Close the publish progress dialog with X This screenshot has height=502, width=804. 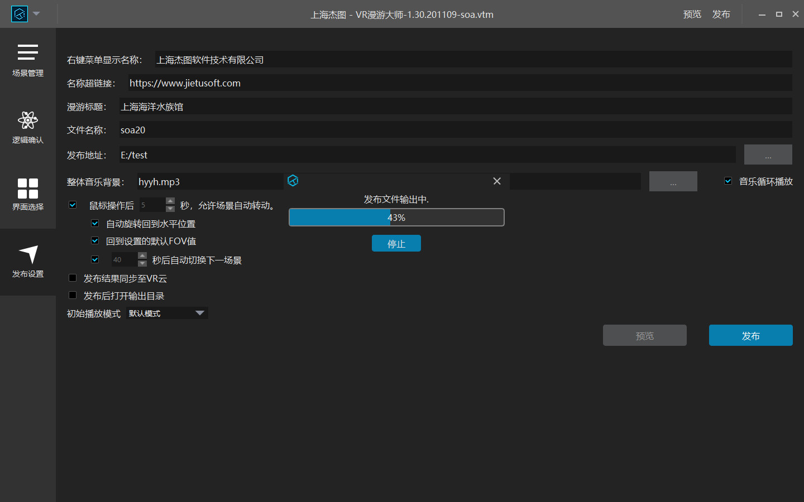coord(497,181)
